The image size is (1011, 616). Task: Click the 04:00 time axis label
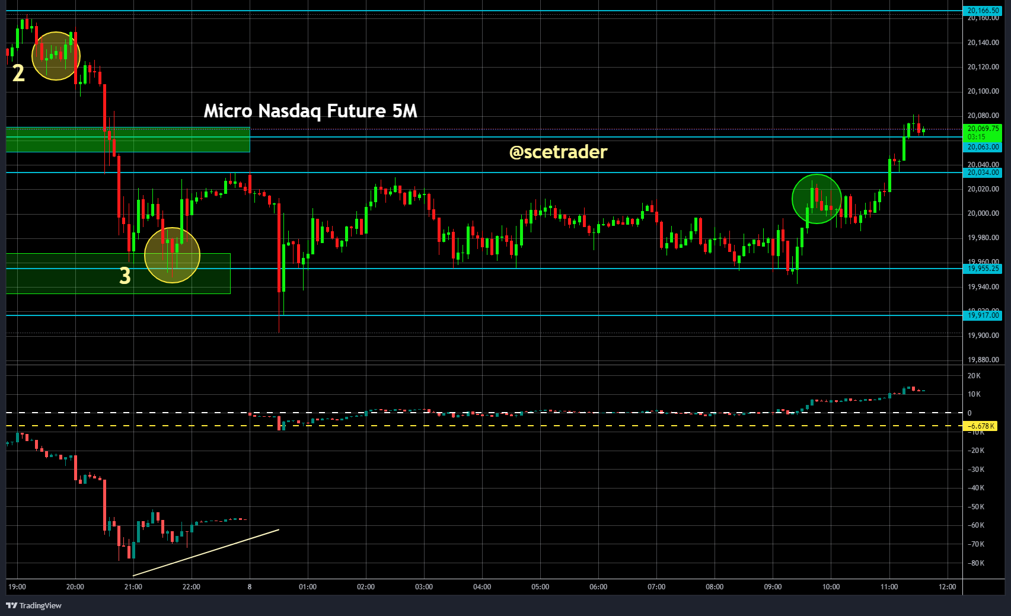[482, 587]
